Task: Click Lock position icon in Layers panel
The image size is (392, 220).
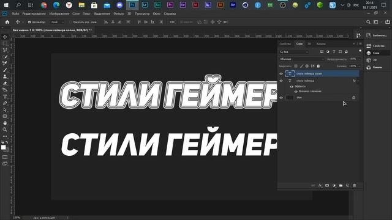Action: pos(307,66)
